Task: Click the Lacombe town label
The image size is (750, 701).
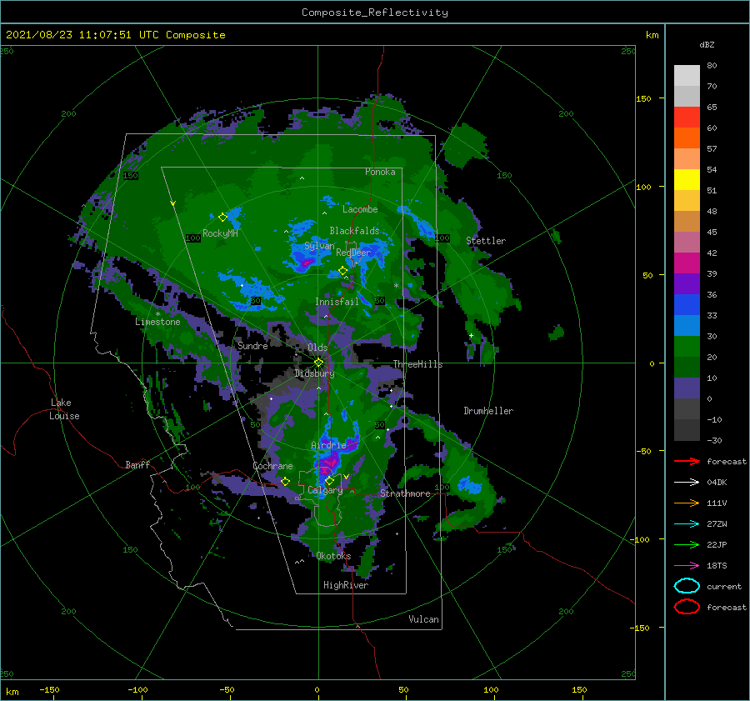Action: (x=360, y=209)
